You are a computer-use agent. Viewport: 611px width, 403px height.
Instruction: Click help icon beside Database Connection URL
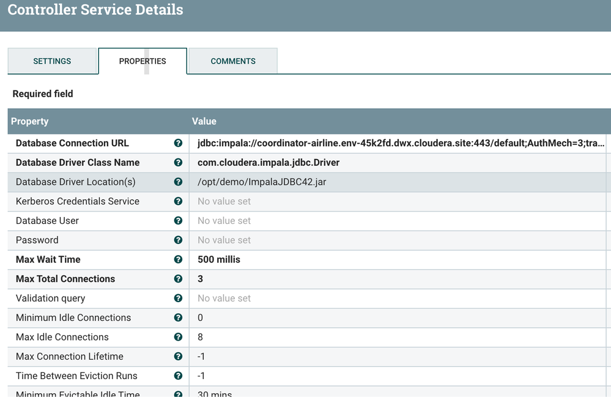click(178, 143)
